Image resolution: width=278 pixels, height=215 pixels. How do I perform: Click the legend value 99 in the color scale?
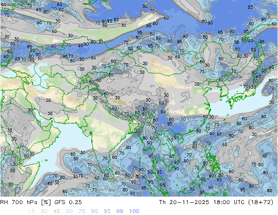click(120, 211)
